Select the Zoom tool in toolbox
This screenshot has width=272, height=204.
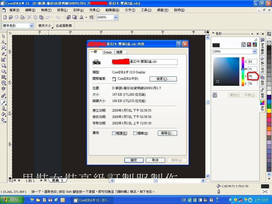[x=3, y=48]
